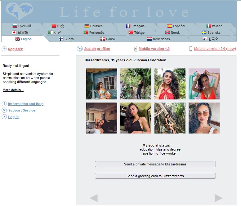The height and width of the screenshot is (206, 241).
Task: Click the down-arrow icon beside Support Service
Action: (x=4, y=110)
